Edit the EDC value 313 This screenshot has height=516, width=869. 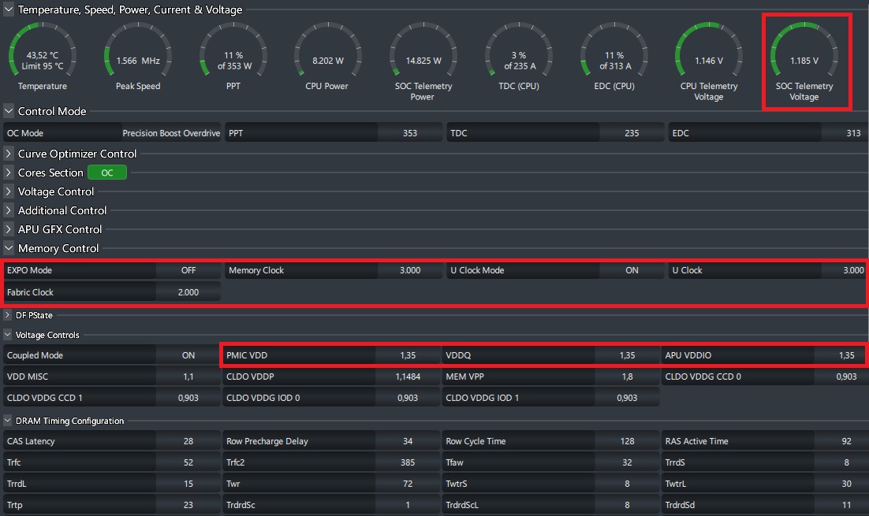coord(845,133)
